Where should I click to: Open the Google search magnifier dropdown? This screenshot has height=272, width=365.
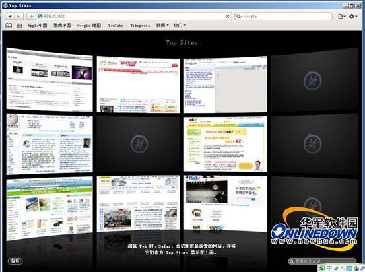tap(240, 17)
